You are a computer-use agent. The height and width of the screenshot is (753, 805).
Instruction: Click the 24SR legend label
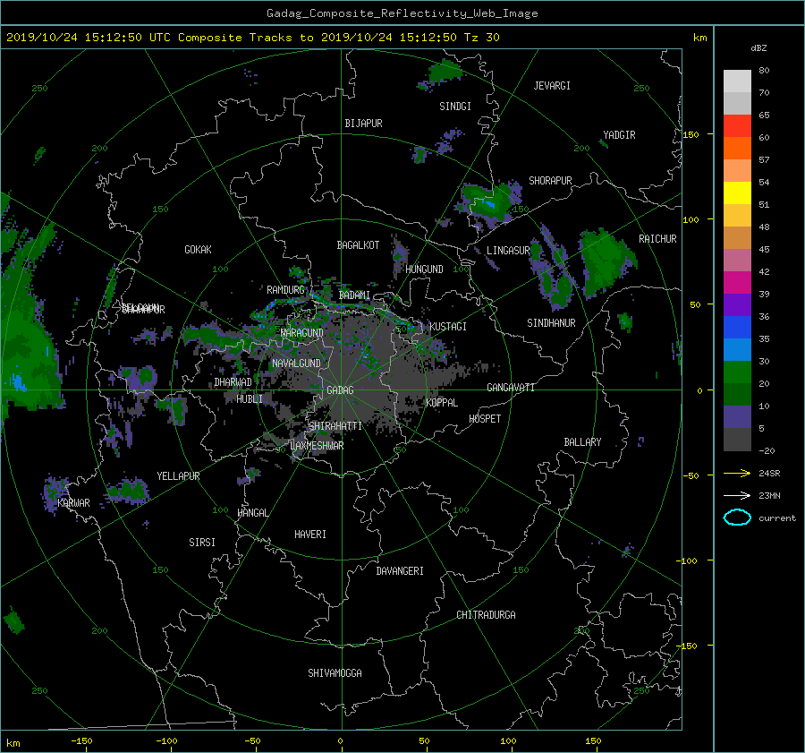[x=769, y=473]
